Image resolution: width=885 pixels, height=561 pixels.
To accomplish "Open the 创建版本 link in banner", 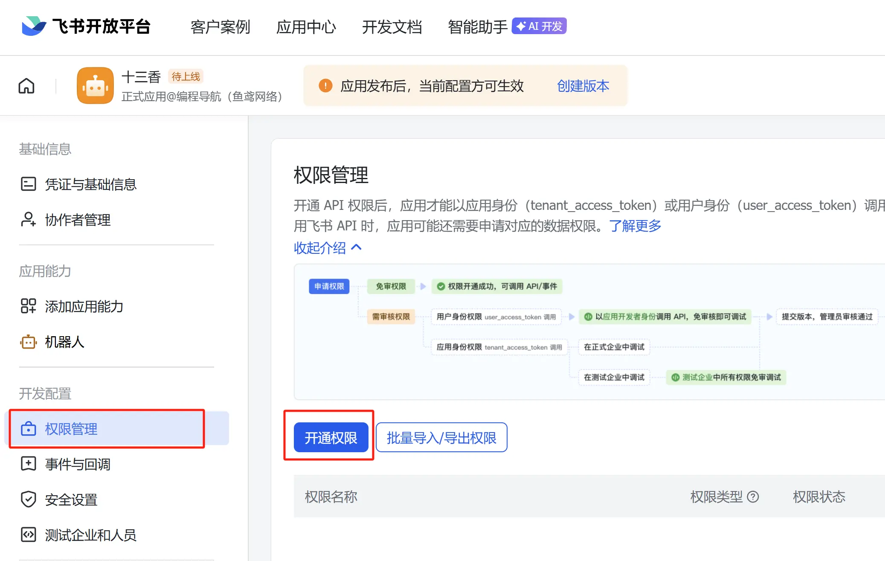I will [x=583, y=86].
